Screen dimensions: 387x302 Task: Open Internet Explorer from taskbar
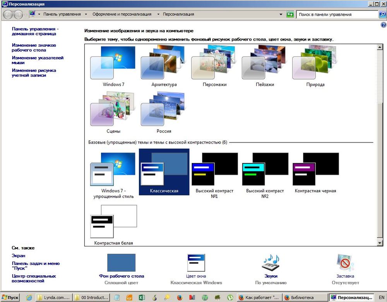point(29,298)
